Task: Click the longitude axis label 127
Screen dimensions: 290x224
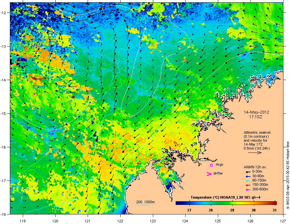Action: (283, 221)
